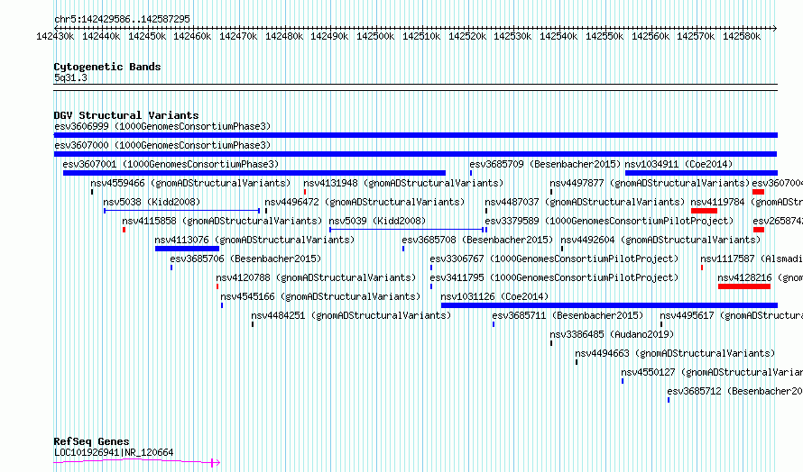Click the esv3685709 Besenbacher2015 label
The height and width of the screenshot is (472, 803).
pos(545,164)
